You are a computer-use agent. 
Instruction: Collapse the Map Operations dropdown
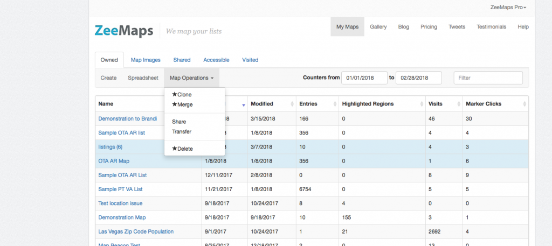191,78
